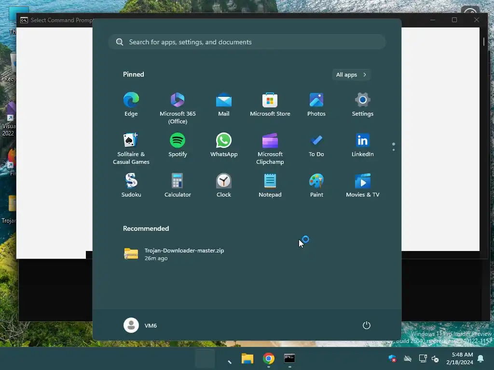Open Windows Security tray icon
This screenshot has height=370, width=494.
(x=392, y=358)
